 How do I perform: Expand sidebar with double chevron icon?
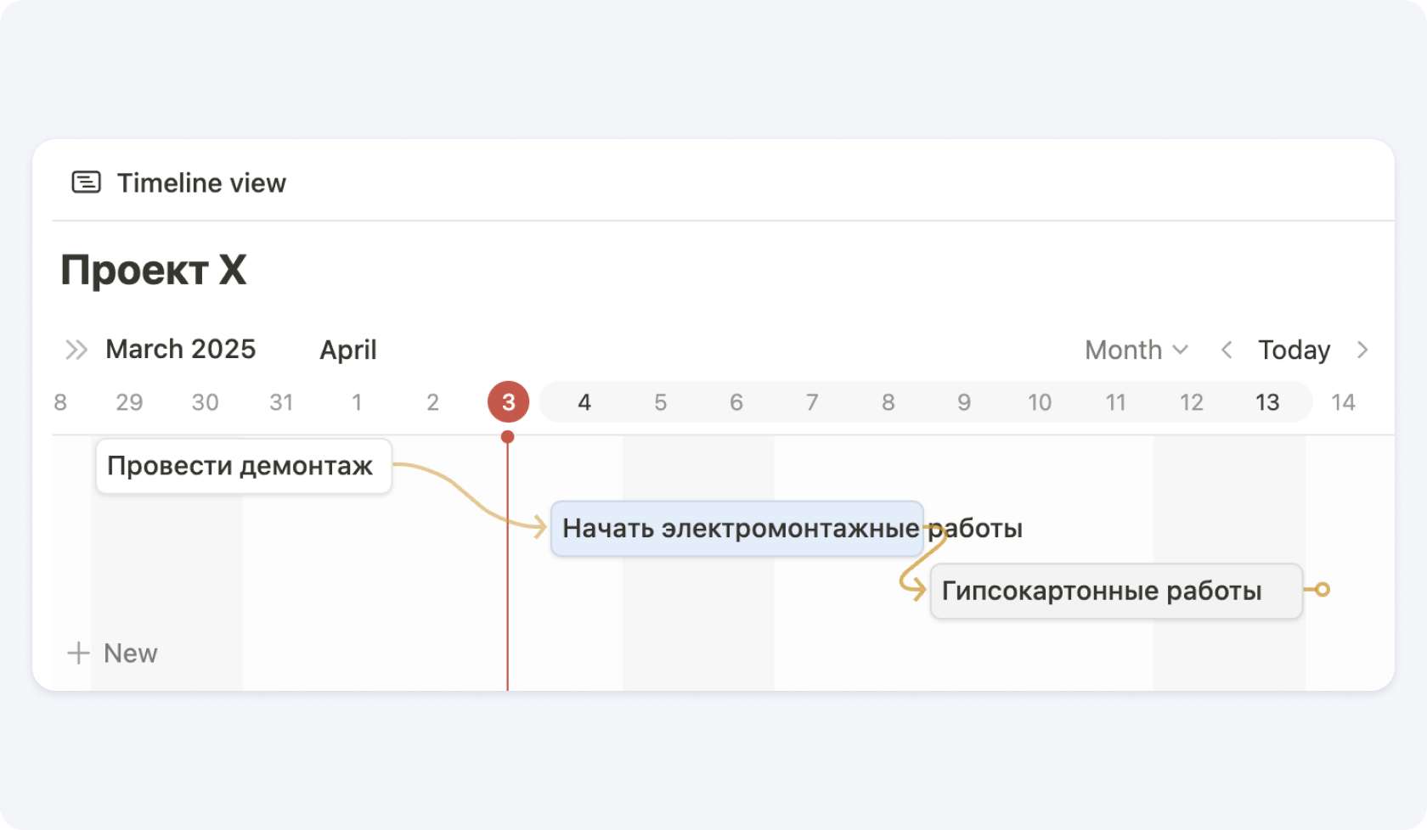coord(76,350)
